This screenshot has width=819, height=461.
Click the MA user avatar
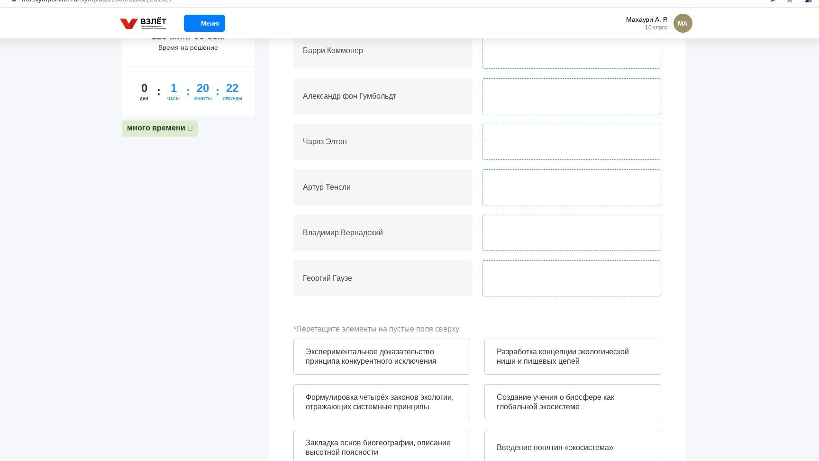682,23
